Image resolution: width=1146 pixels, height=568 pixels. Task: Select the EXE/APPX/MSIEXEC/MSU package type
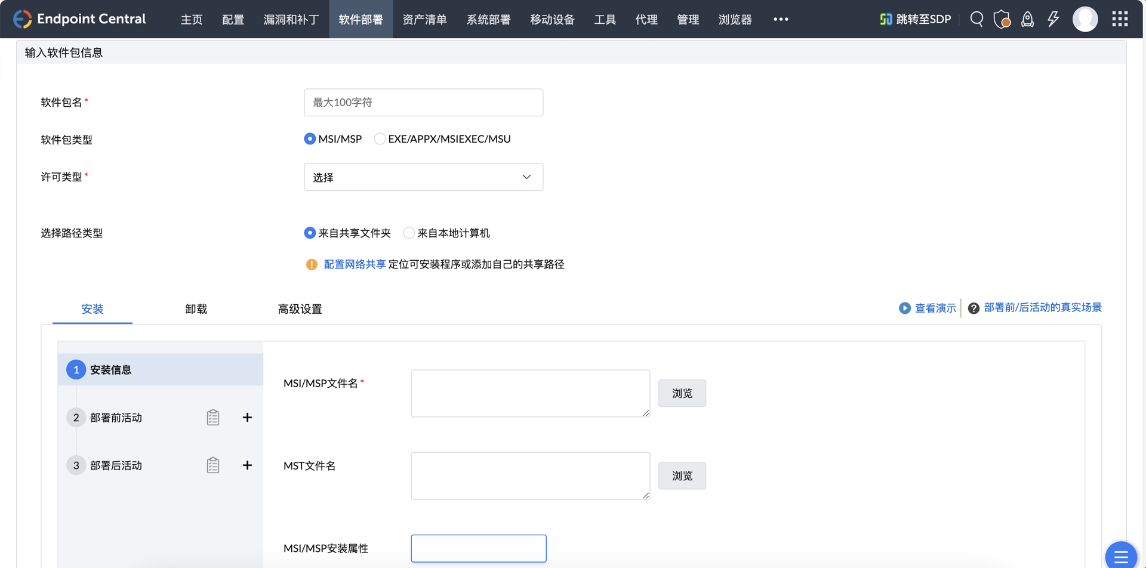[380, 139]
